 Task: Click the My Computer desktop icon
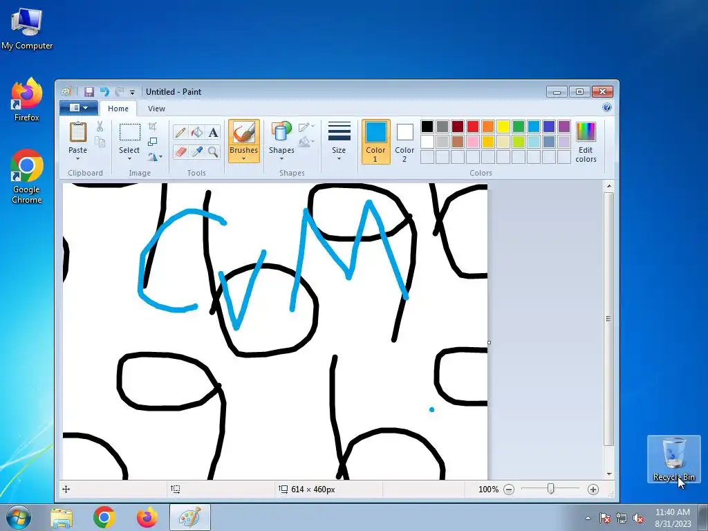tap(27, 28)
